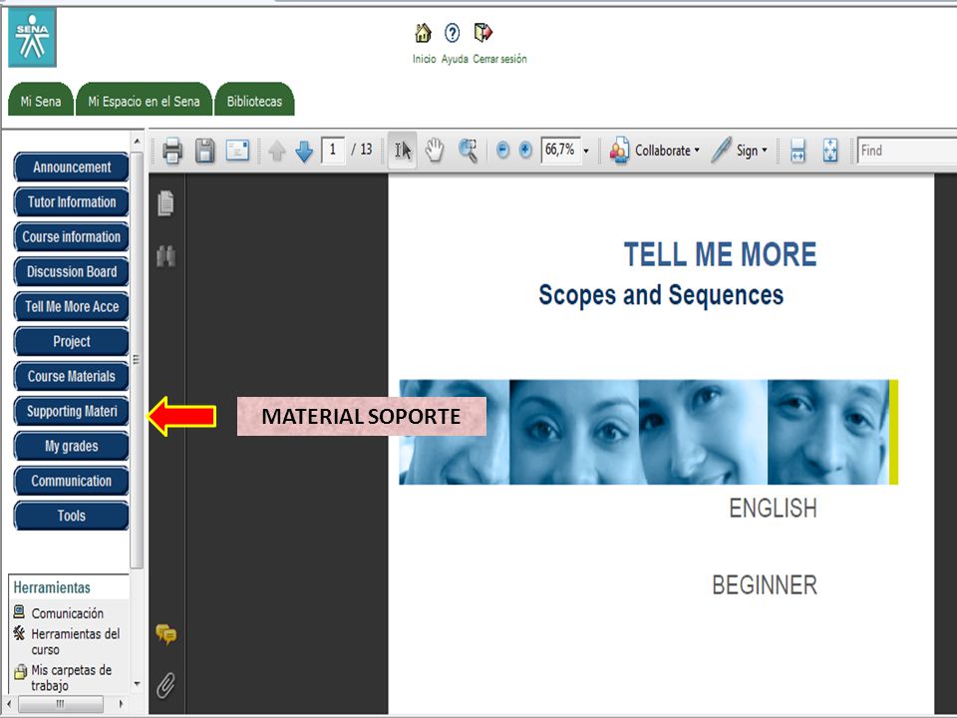Go to Inicio home icon

[x=423, y=32]
